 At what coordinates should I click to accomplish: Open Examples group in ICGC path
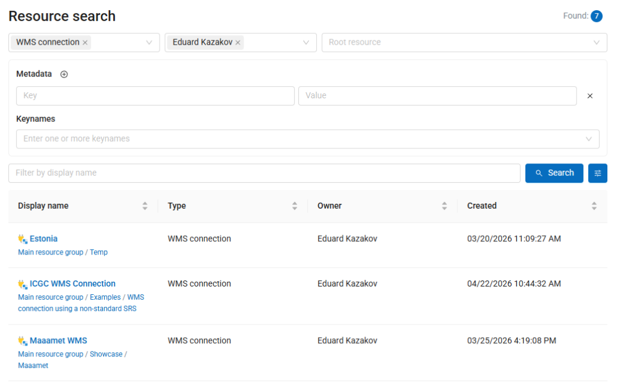[x=105, y=297]
